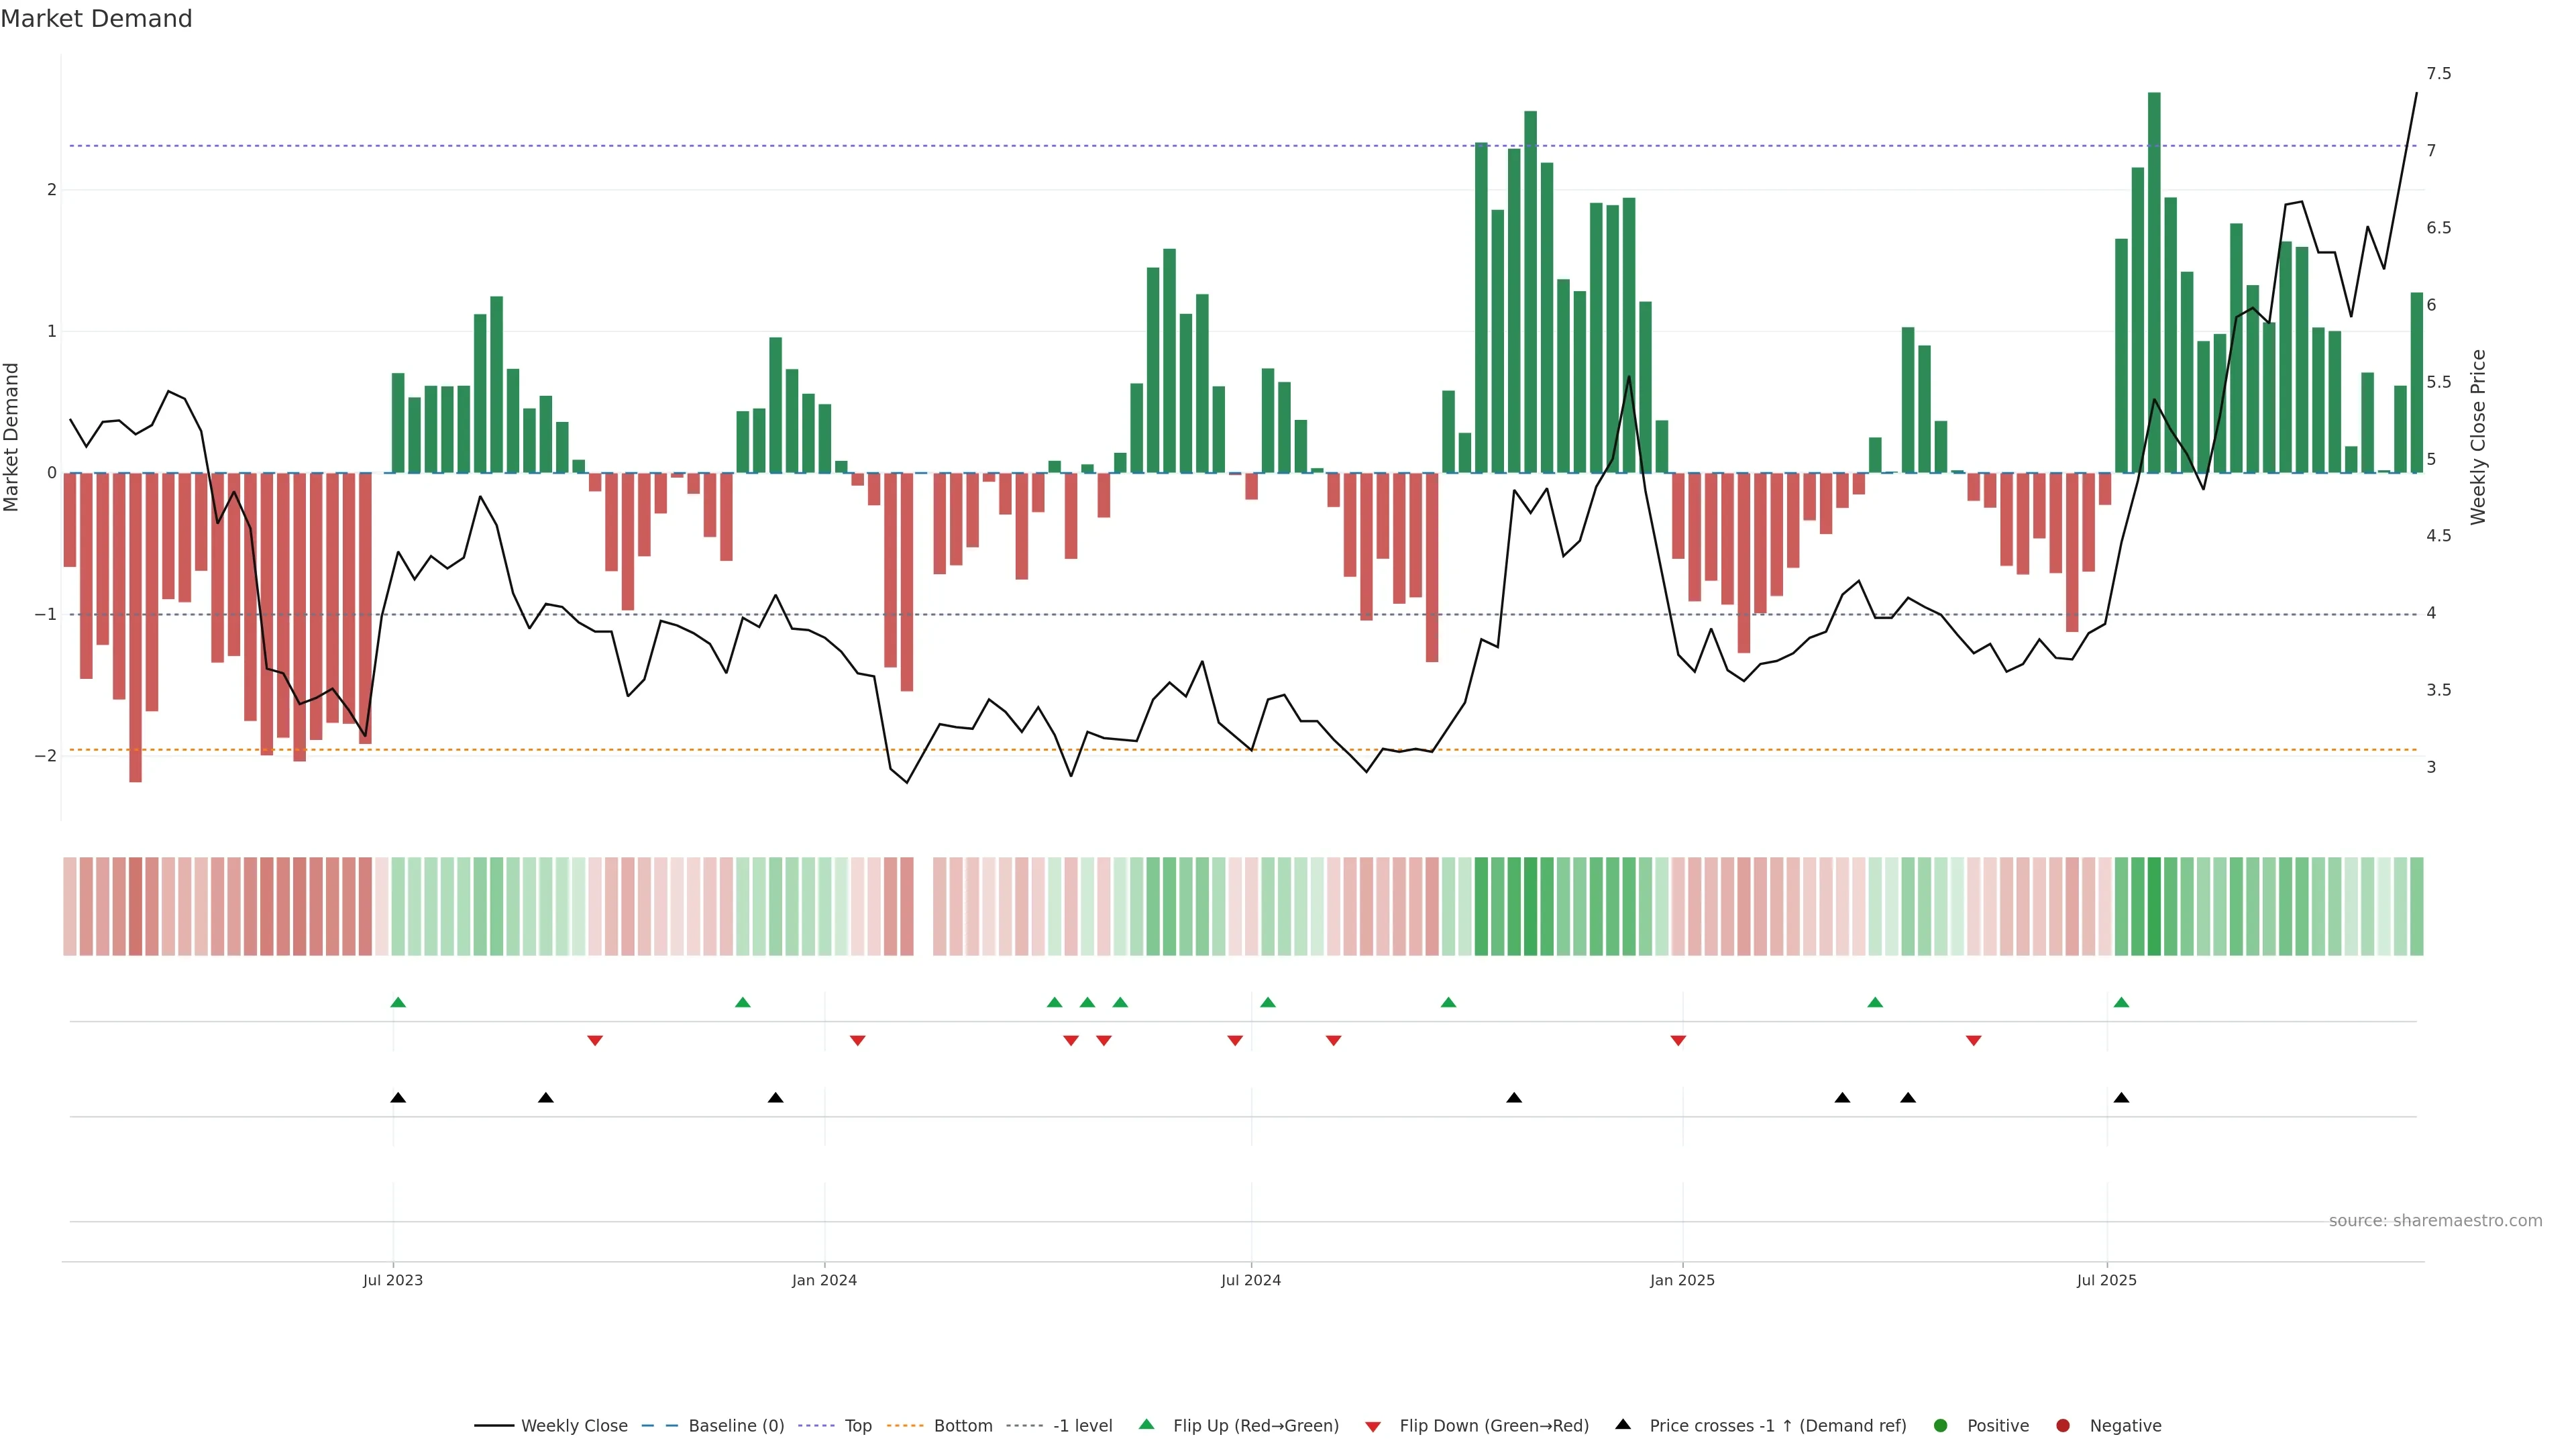Screen dimensions: 2576x1449
Task: Click the source: sharemaestro.com text
Action: [2435, 1220]
